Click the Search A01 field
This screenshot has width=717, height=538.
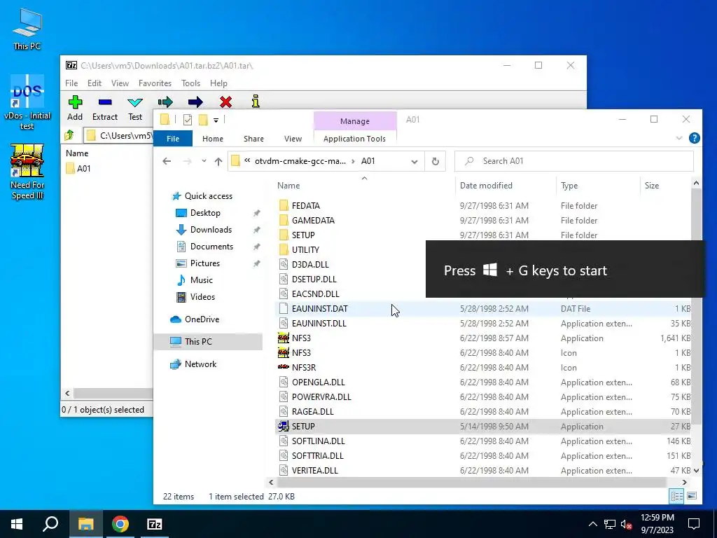[x=574, y=161]
